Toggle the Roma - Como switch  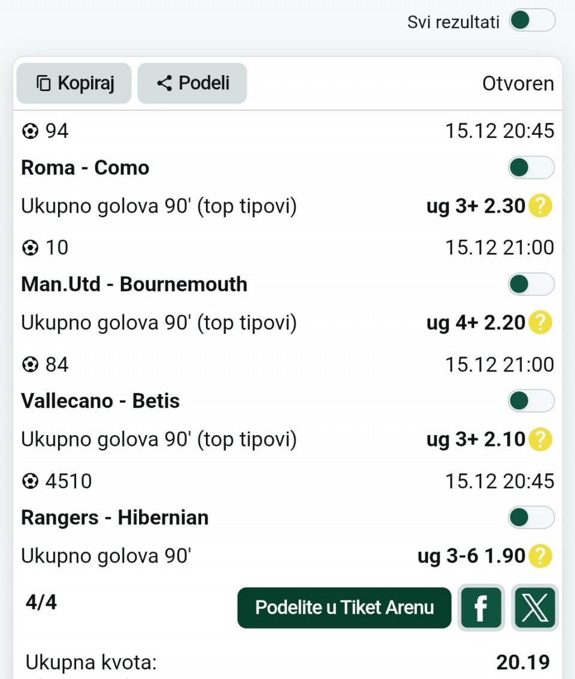point(531,168)
